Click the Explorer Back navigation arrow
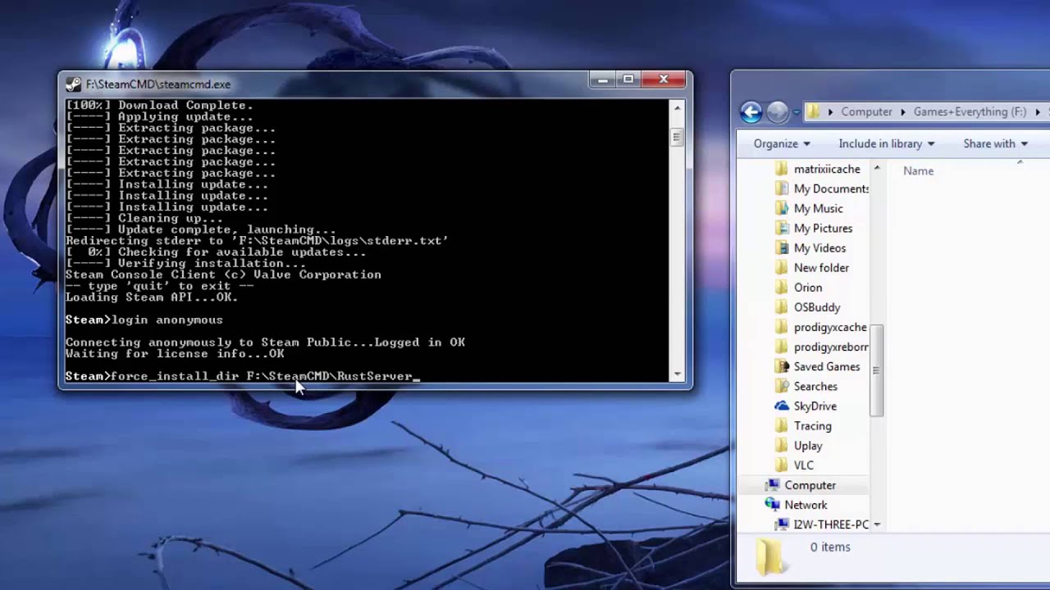 (751, 111)
